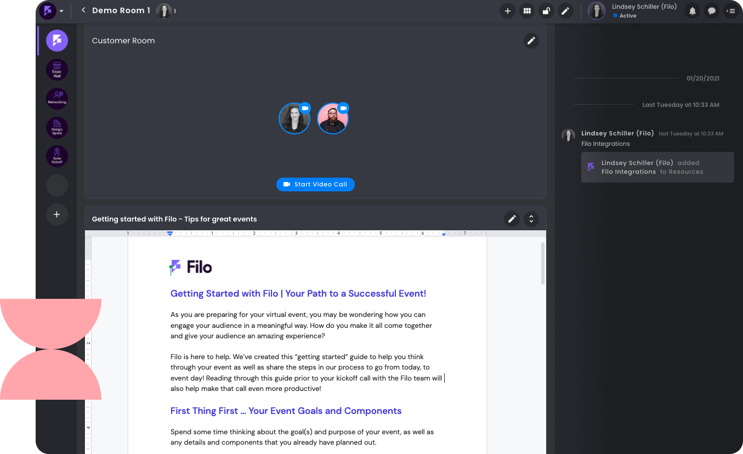Open the Sales Kickoff room
Screen dimensions: 743x454
tap(57, 157)
